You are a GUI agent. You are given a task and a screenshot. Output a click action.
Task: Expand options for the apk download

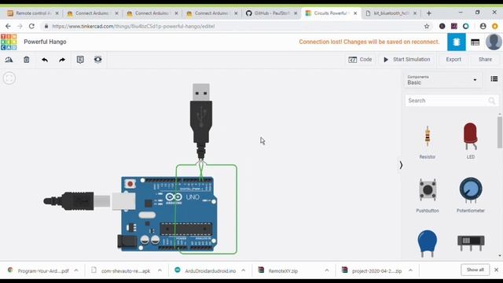click(160, 270)
